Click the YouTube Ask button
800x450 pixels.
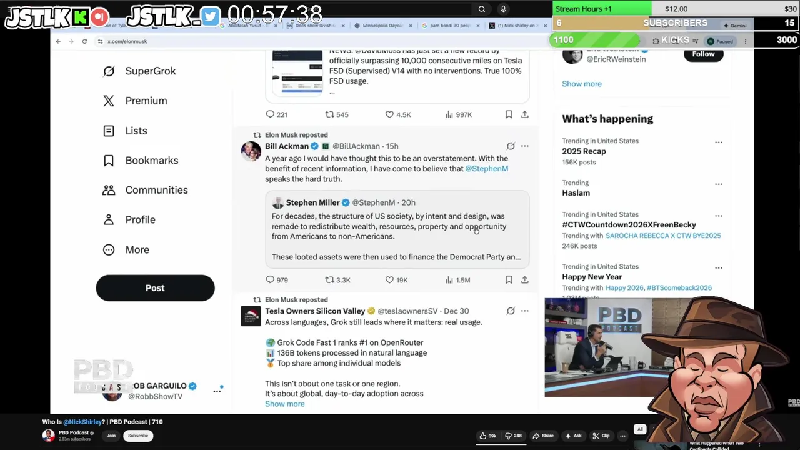pos(574,436)
